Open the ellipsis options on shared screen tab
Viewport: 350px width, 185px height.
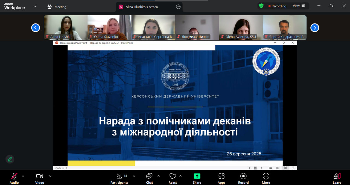178,7
